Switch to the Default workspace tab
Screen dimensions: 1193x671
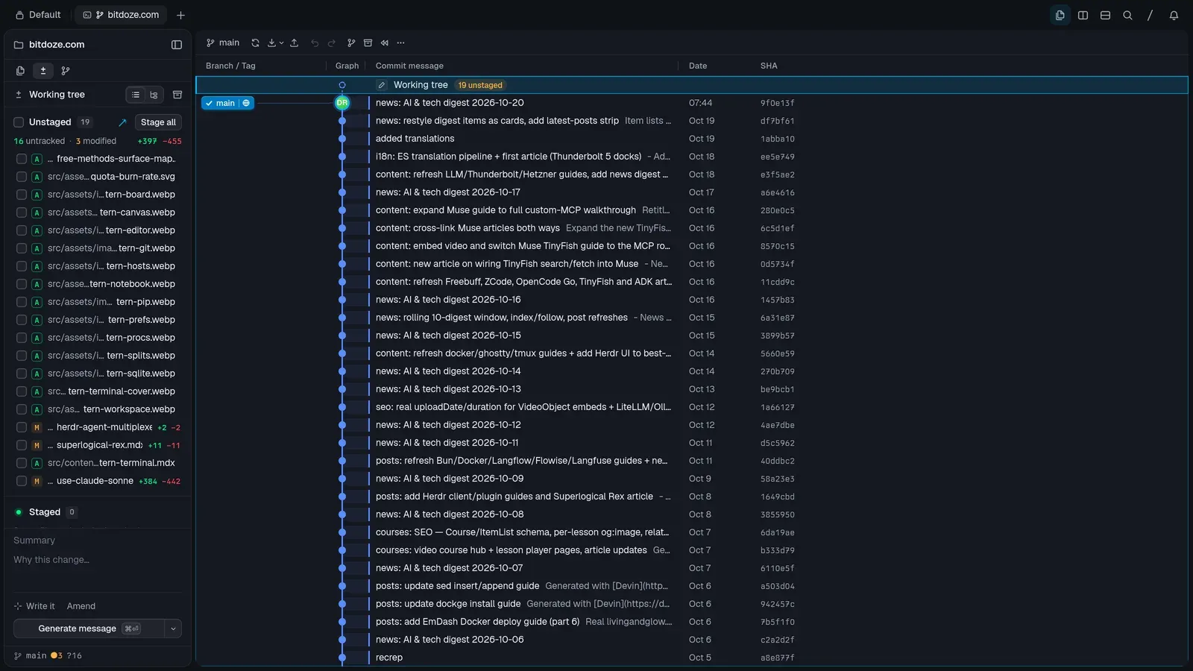pyautogui.click(x=38, y=15)
